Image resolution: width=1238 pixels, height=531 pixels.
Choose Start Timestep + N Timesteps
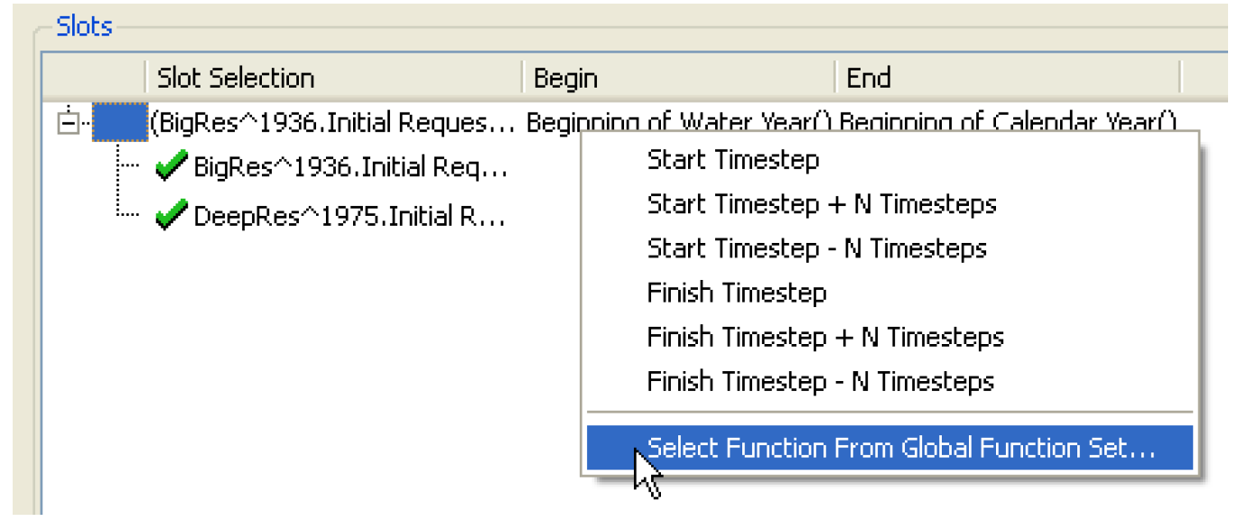[x=821, y=204]
